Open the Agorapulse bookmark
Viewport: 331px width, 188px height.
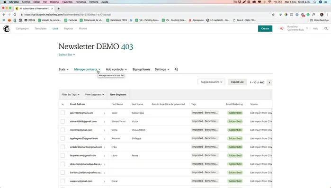click(196, 20)
